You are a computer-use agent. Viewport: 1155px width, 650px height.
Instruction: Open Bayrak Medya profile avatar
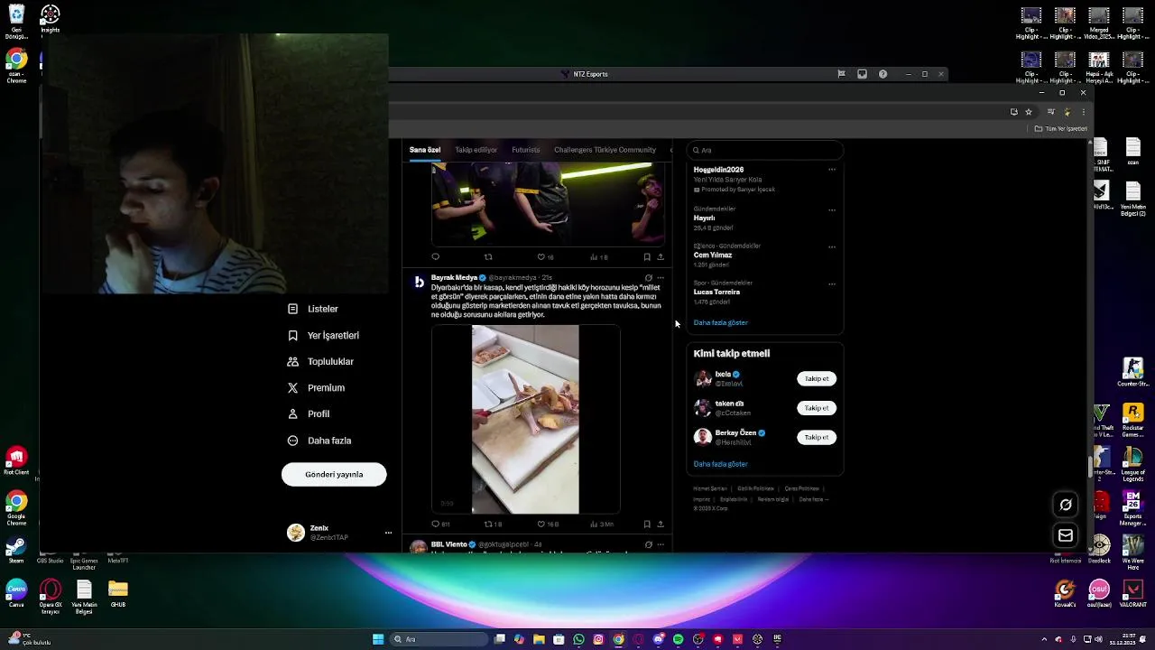[x=419, y=282]
